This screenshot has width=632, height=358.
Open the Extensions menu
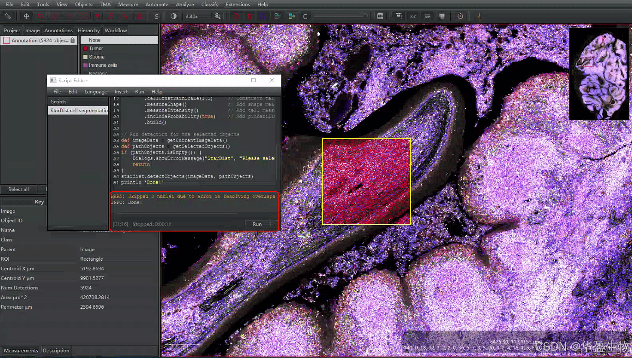coord(238,4)
